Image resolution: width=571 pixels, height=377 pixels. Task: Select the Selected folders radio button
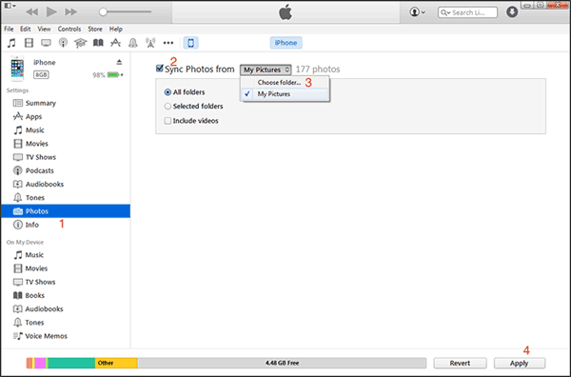167,107
